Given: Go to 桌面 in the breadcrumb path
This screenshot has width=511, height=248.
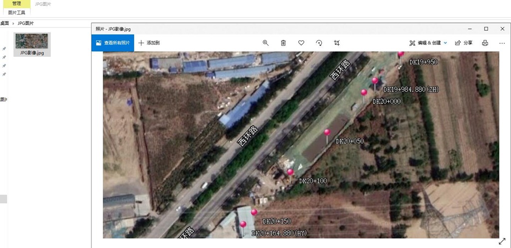Looking at the screenshot, I should [4, 23].
